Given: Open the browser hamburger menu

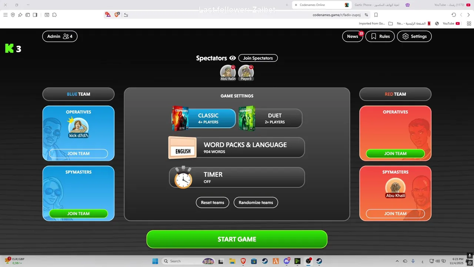Looking at the screenshot, I should point(5,15).
